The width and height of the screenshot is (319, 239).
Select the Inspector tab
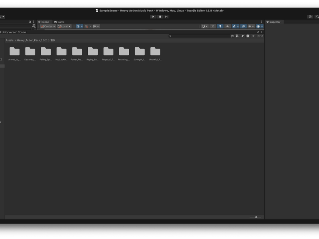[x=274, y=22]
